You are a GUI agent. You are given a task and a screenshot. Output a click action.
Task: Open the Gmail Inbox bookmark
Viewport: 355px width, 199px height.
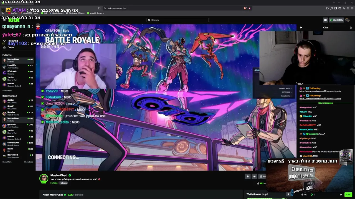click(x=29, y=13)
